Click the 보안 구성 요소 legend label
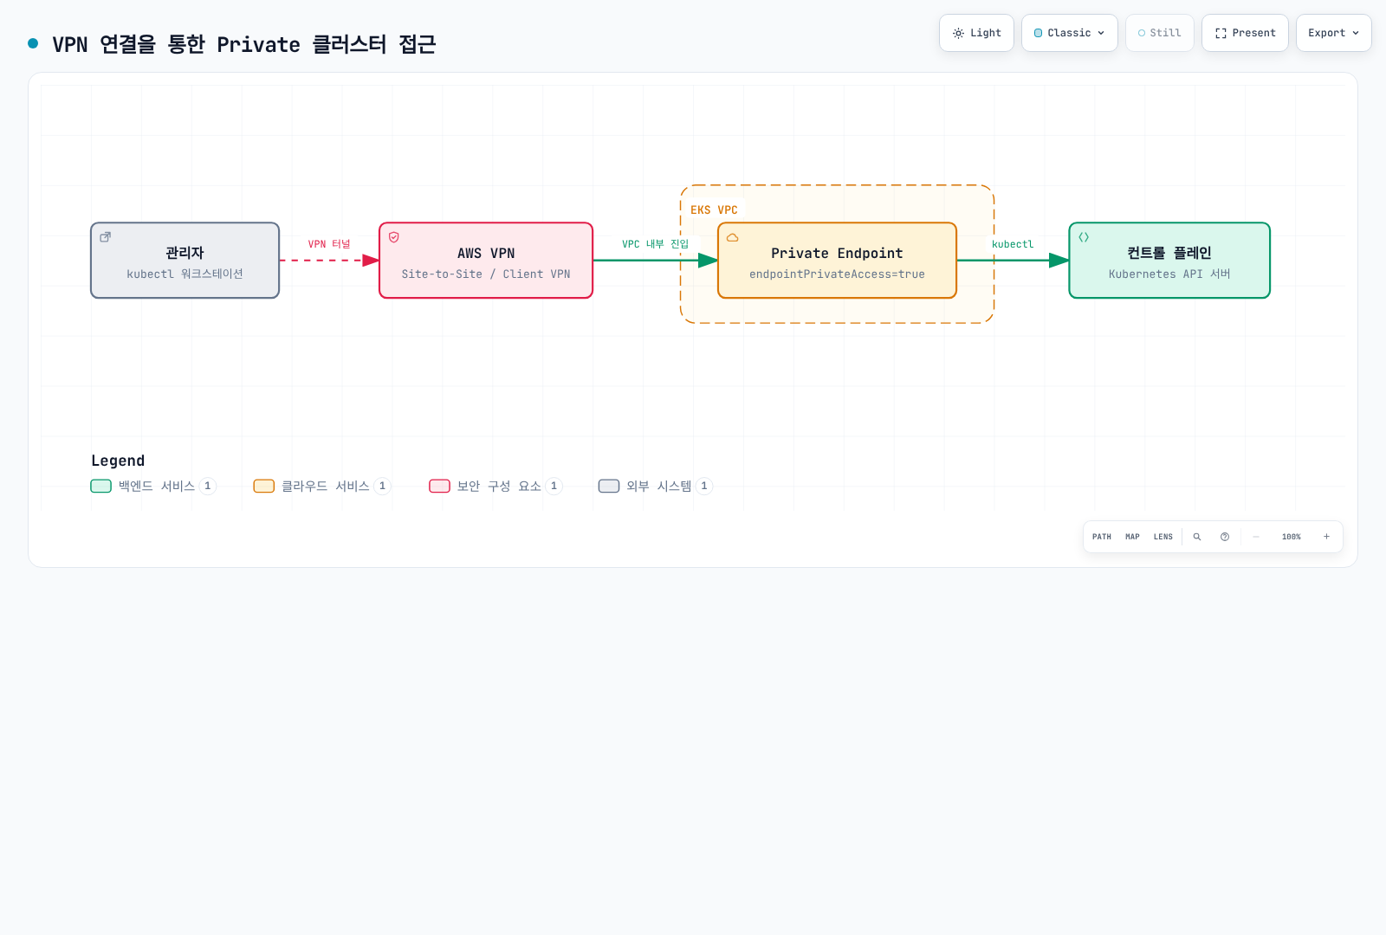Screen dimensions: 1386x935 click(x=499, y=486)
